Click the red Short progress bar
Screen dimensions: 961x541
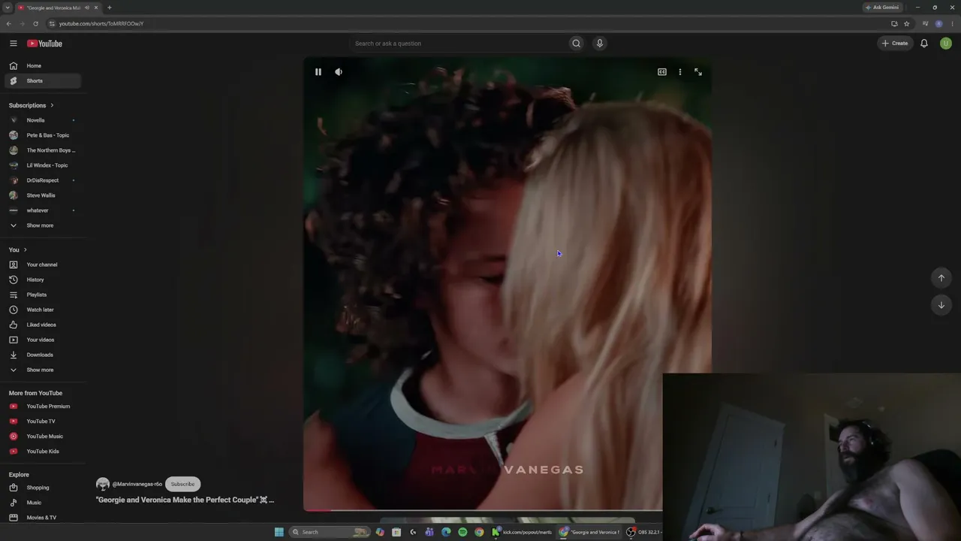tap(317, 510)
